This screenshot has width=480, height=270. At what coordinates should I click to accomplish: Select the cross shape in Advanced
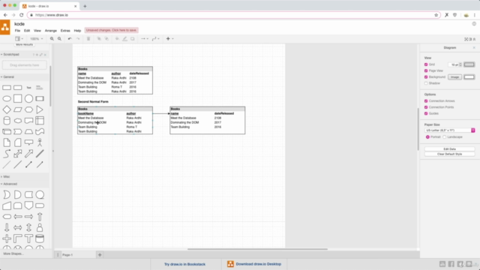click(x=7, y=238)
